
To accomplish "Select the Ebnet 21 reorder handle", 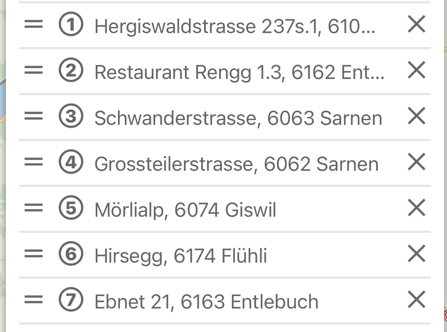I will (33, 300).
